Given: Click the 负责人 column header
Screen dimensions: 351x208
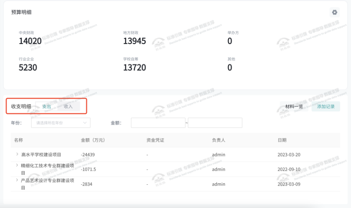Looking at the screenshot, I should point(218,140).
